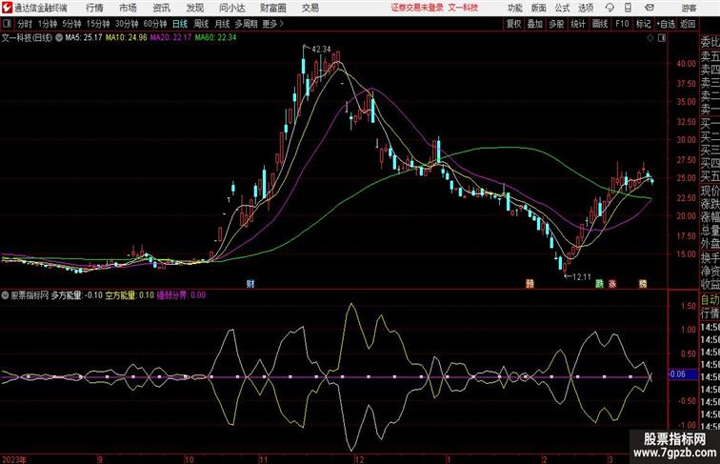Click the 标记 toolbar button
720x464 pixels.
tap(643, 24)
